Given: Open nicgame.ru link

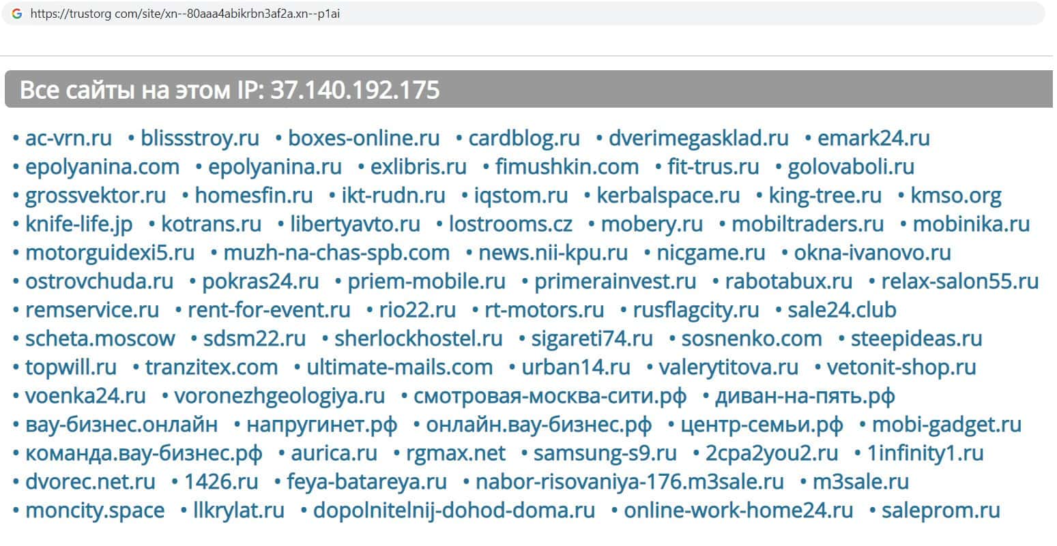Looking at the screenshot, I should click(711, 253).
